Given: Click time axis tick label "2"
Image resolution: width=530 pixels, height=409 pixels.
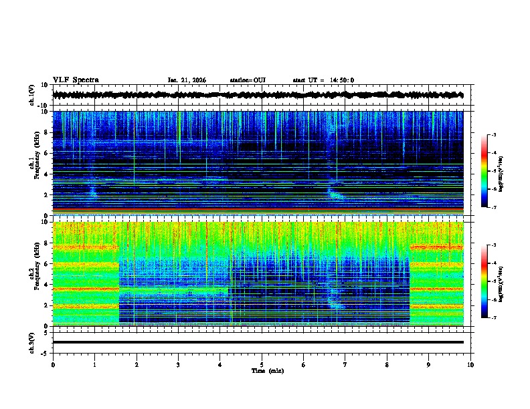Looking at the screenshot, I should pyautogui.click(x=137, y=365).
